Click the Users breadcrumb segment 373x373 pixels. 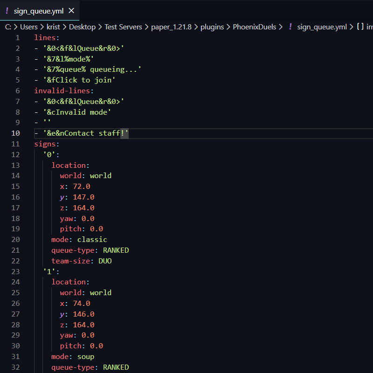[x=29, y=27]
